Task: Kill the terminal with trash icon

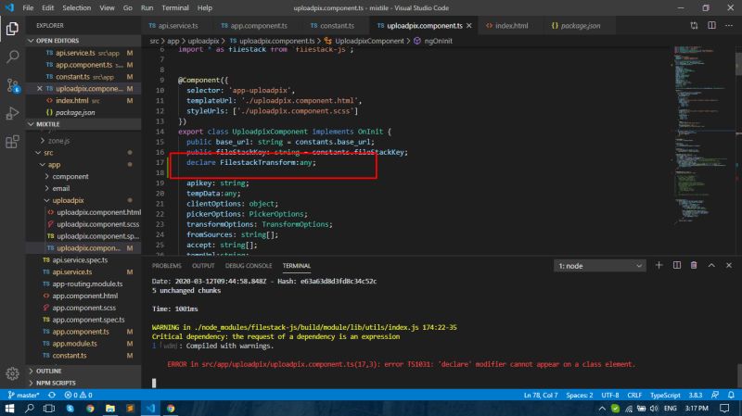Action: pos(694,266)
